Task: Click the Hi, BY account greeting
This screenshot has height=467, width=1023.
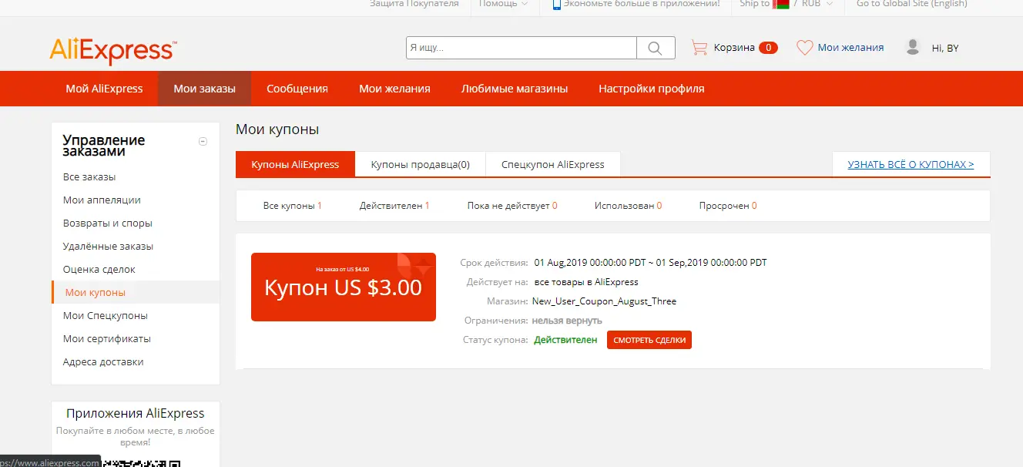Action: click(945, 48)
